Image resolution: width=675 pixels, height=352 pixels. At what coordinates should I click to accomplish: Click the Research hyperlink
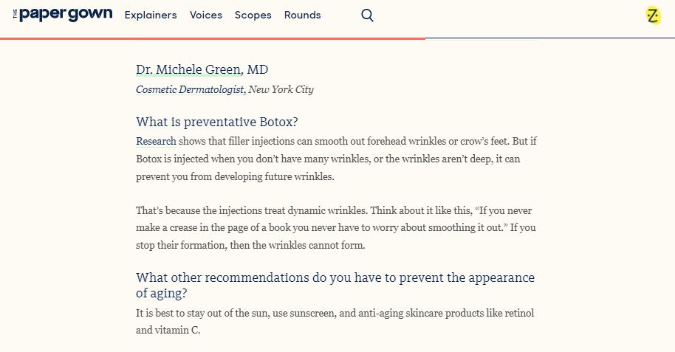tap(156, 141)
